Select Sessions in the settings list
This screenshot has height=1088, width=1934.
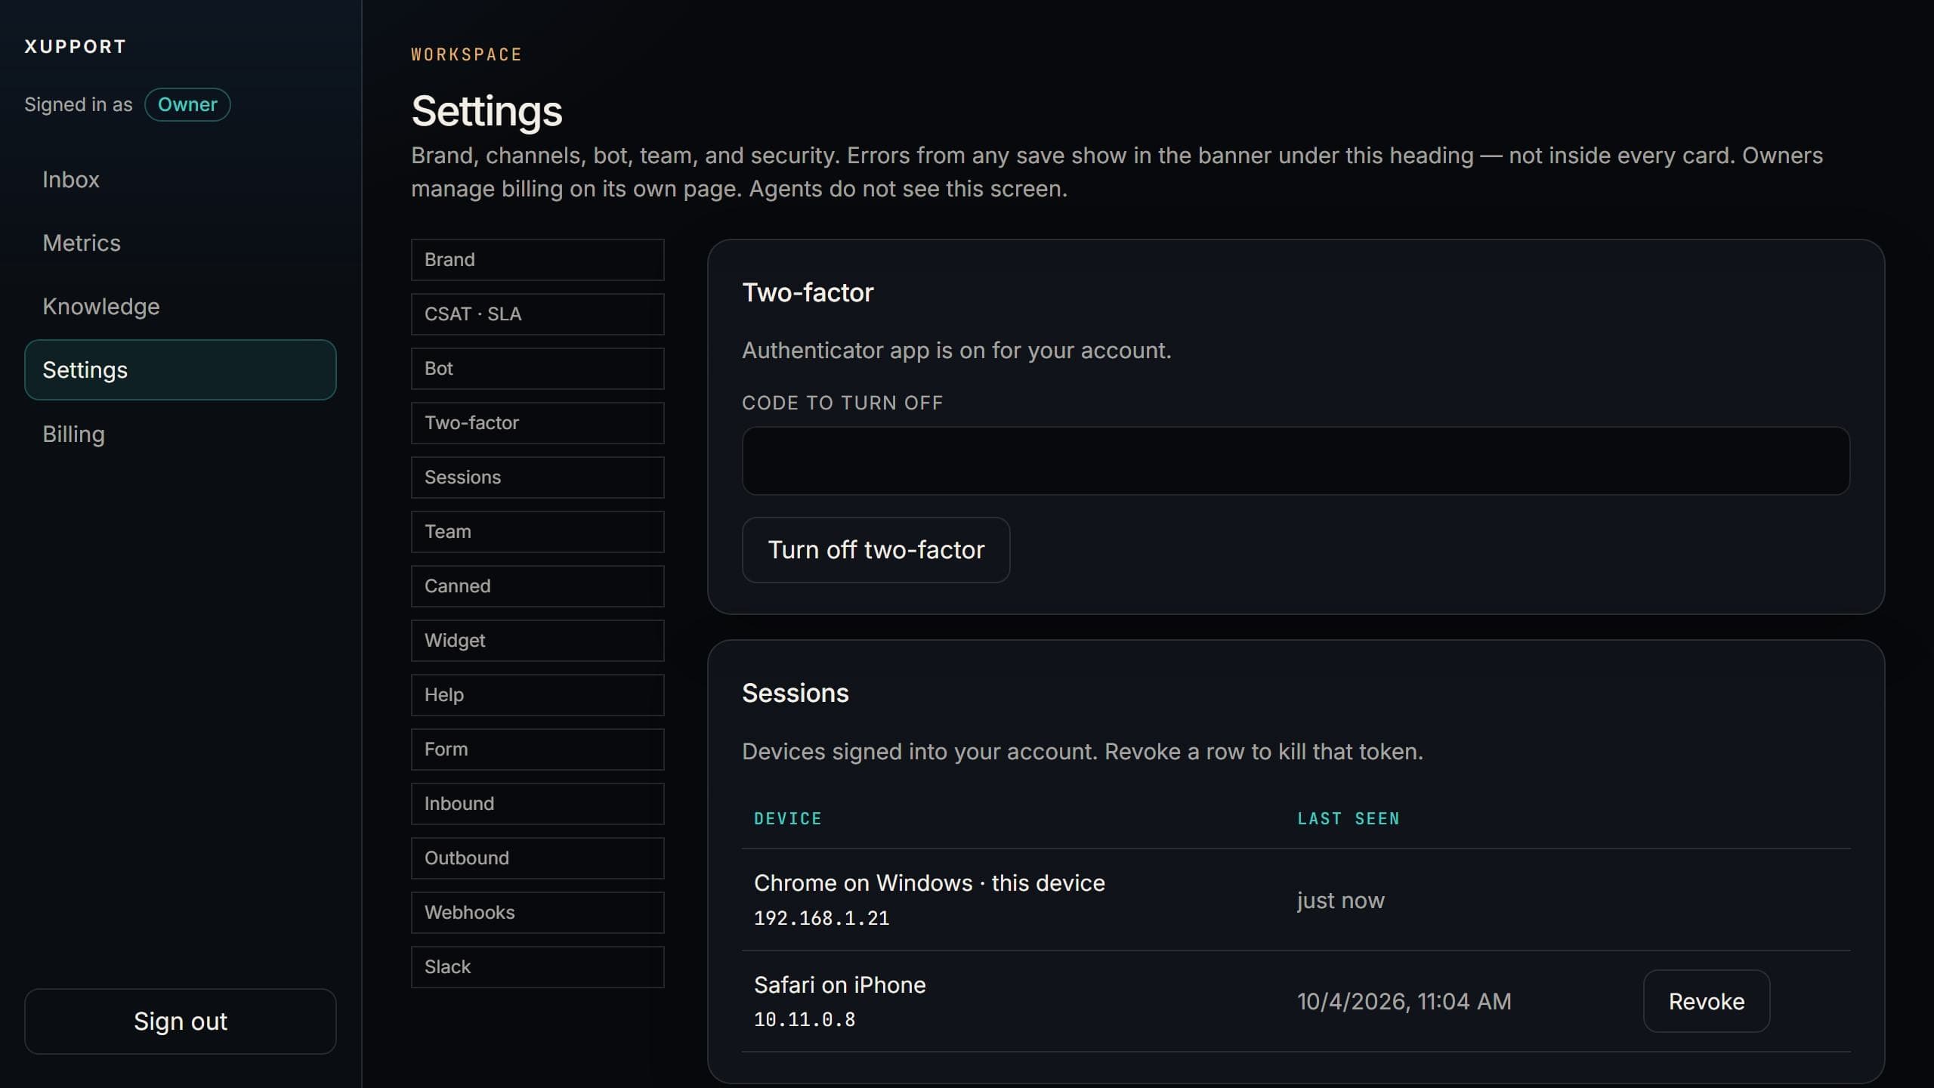point(537,477)
